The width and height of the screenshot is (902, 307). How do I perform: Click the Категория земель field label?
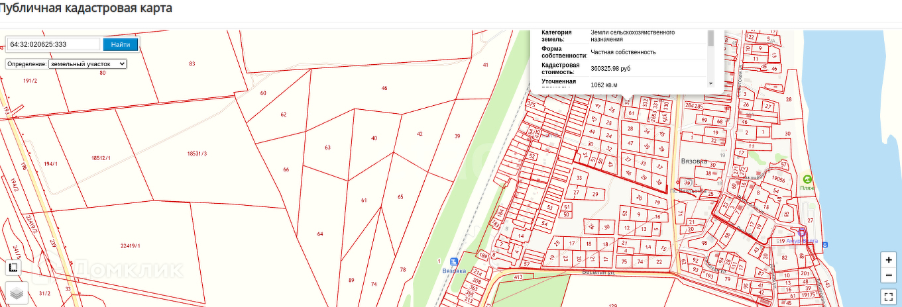[x=557, y=36]
